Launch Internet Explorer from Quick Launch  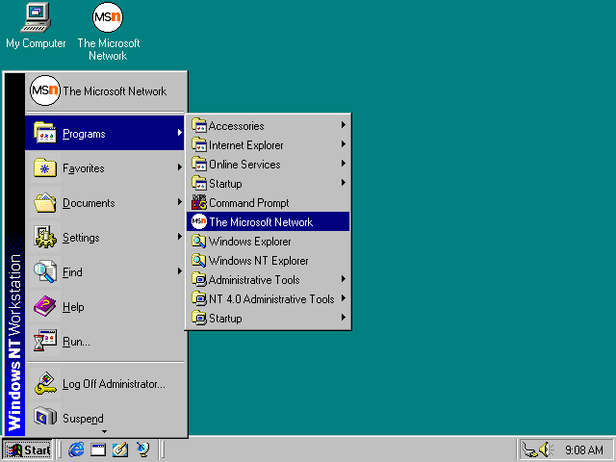(76, 449)
